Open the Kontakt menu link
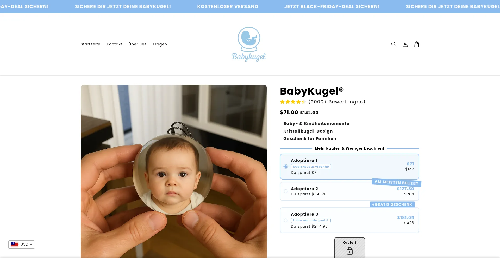The width and height of the screenshot is (500, 258). [x=114, y=44]
